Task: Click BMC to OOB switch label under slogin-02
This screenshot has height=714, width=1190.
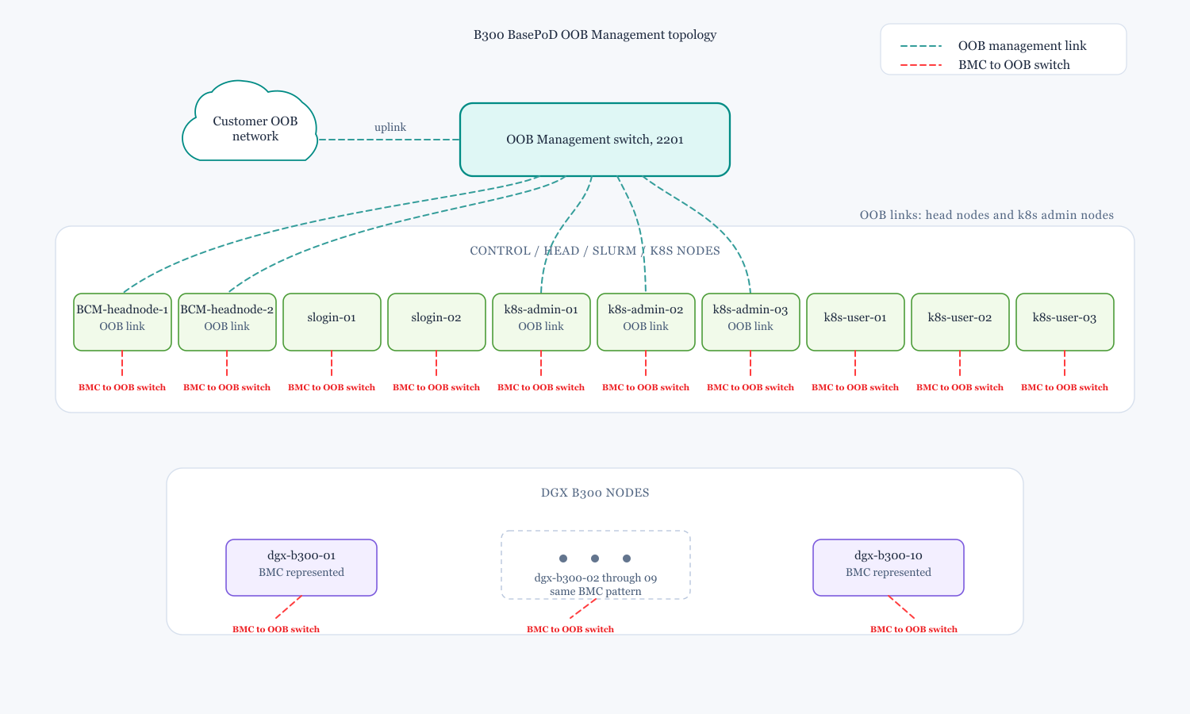Action: pyautogui.click(x=436, y=387)
